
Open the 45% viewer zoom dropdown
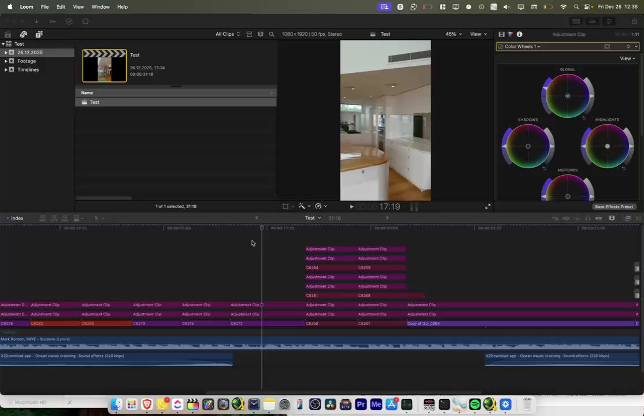click(453, 34)
